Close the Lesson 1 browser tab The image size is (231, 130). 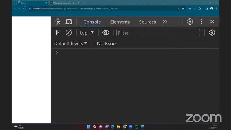46,3
